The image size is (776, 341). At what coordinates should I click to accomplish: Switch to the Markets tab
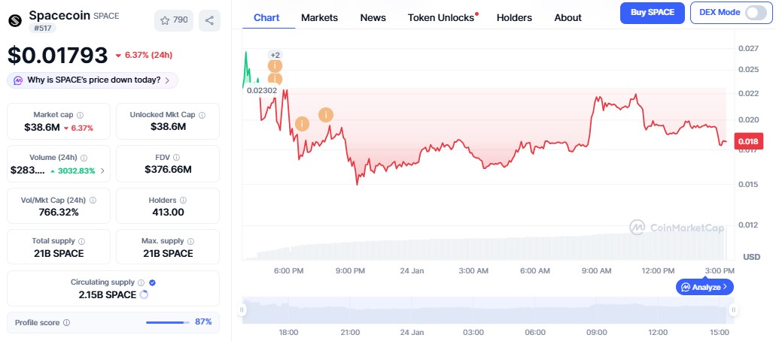[x=319, y=17]
